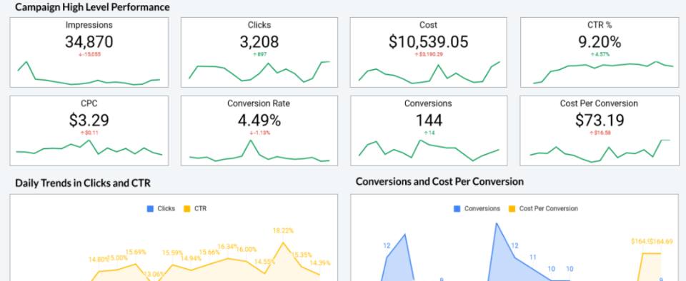686x281 pixels.
Task: Open the Cost scorecard showing $10,539.05
Action: coord(428,52)
